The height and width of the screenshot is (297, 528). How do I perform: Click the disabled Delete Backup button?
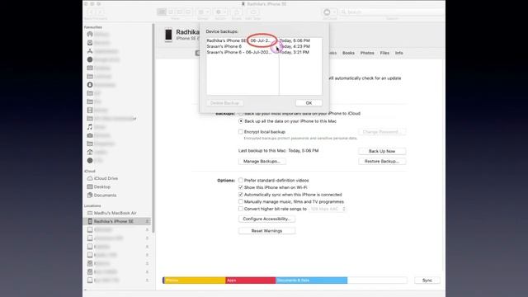224,102
